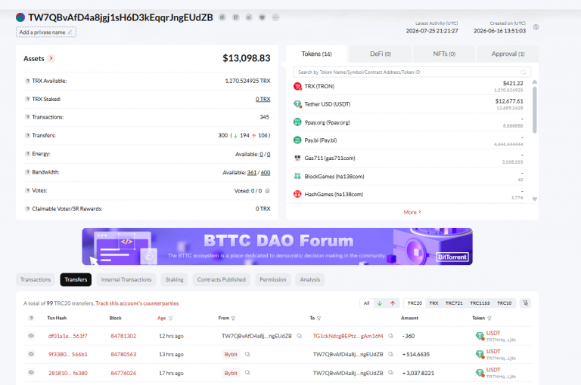Select the All direction filter
The height and width of the screenshot is (385, 581).
point(366,303)
